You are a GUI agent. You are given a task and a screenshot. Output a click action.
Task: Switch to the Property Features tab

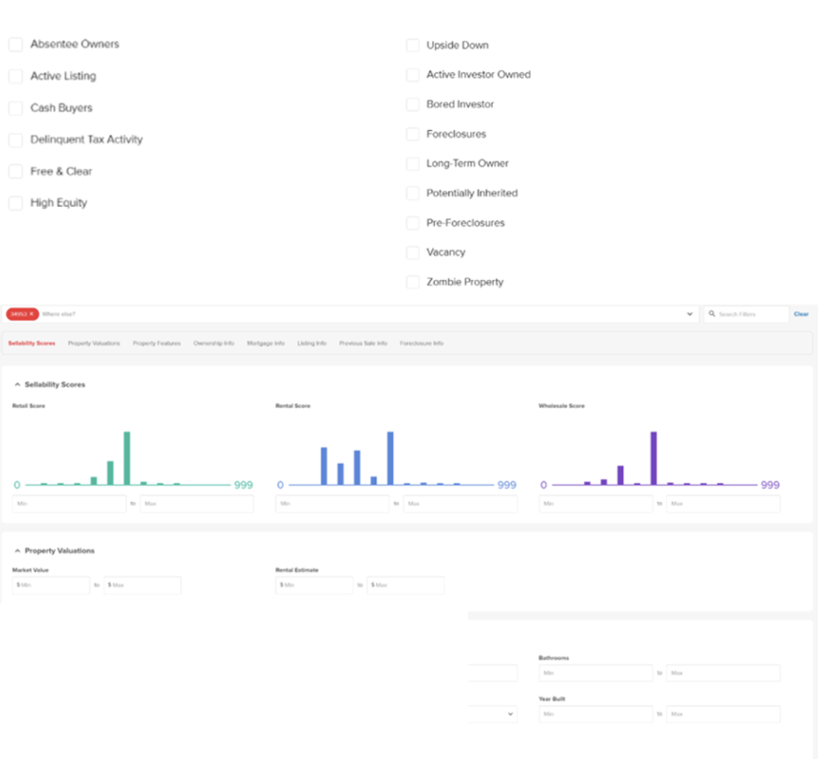[156, 343]
